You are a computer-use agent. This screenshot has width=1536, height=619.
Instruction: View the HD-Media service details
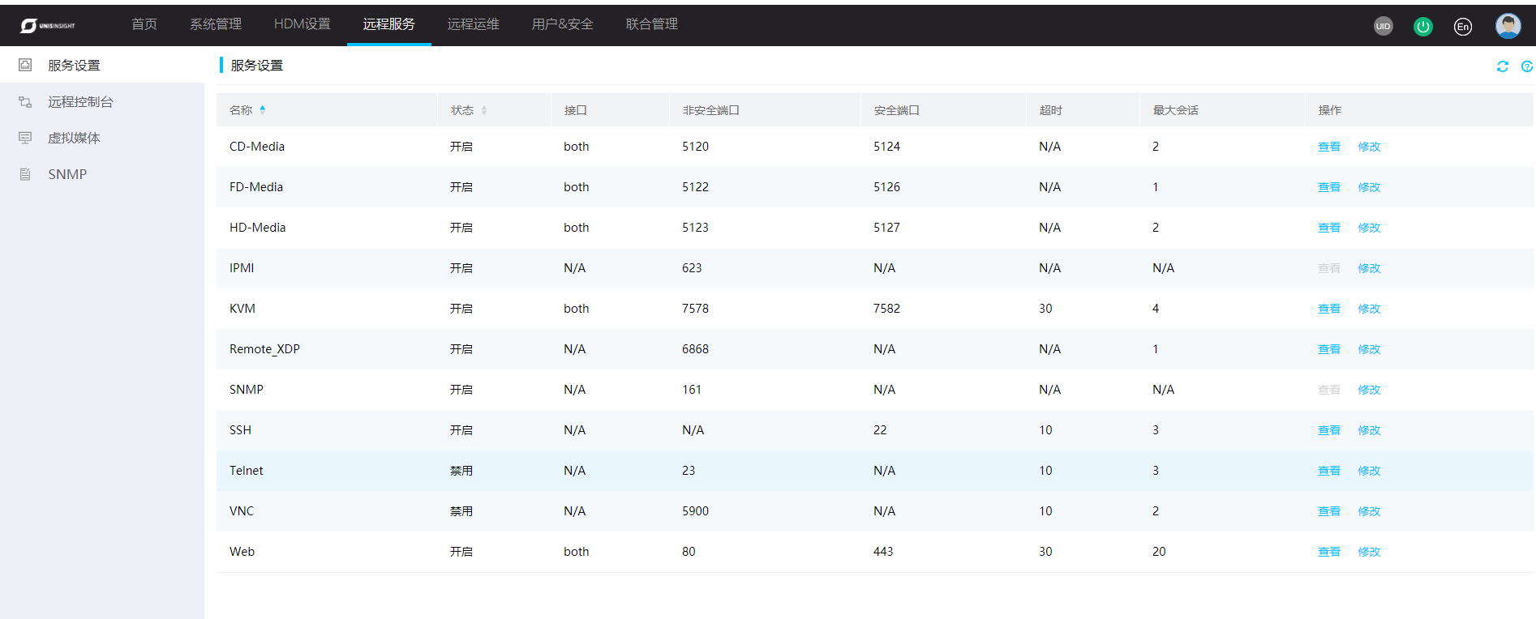(x=1328, y=228)
